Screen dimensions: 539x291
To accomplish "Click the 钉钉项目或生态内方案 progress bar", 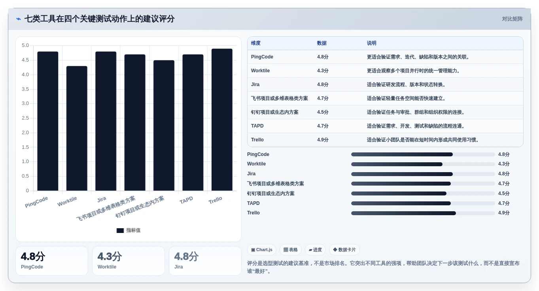I will point(423,193).
